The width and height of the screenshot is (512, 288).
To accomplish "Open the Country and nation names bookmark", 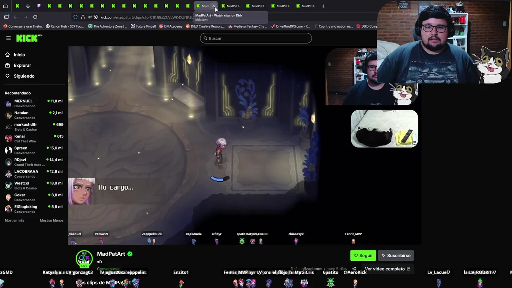I will click(x=333, y=26).
